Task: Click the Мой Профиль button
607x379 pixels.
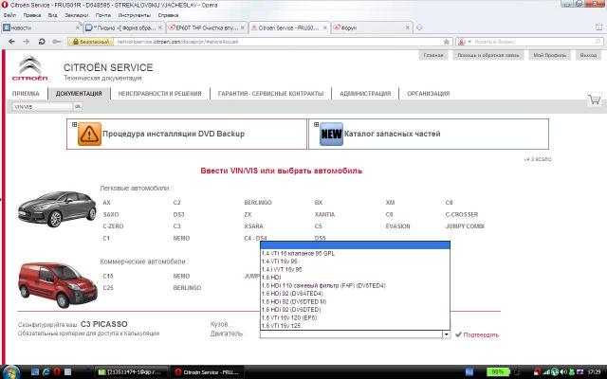Action: click(x=549, y=57)
